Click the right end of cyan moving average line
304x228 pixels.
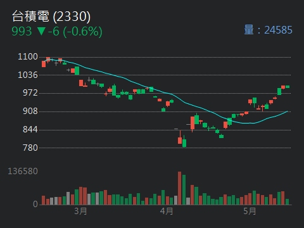click(287, 111)
